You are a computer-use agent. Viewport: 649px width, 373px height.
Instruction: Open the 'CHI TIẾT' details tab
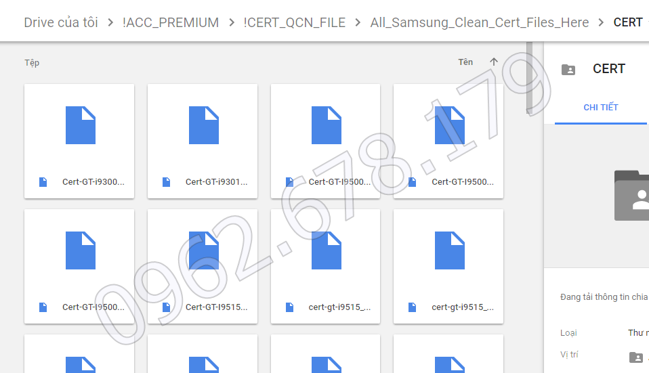click(x=601, y=108)
